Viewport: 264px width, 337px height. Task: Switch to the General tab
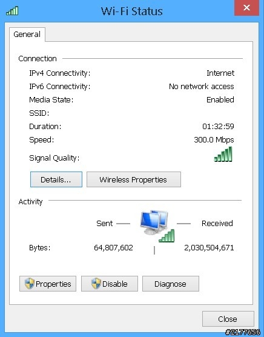click(x=27, y=35)
